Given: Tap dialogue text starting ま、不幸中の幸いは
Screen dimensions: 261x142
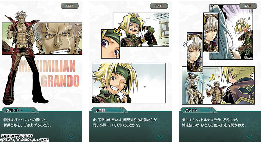Looking at the screenshot, I should (x=125, y=122).
